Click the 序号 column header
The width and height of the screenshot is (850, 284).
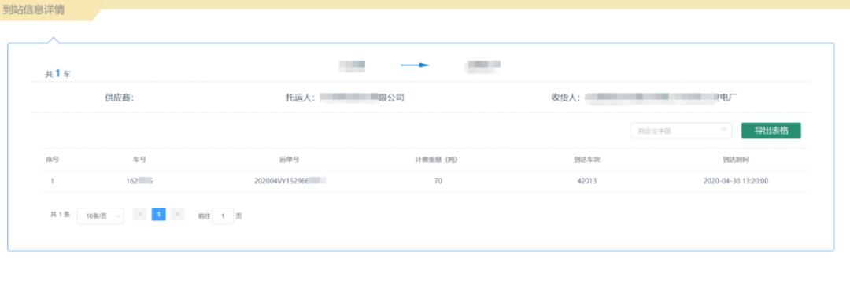53,160
